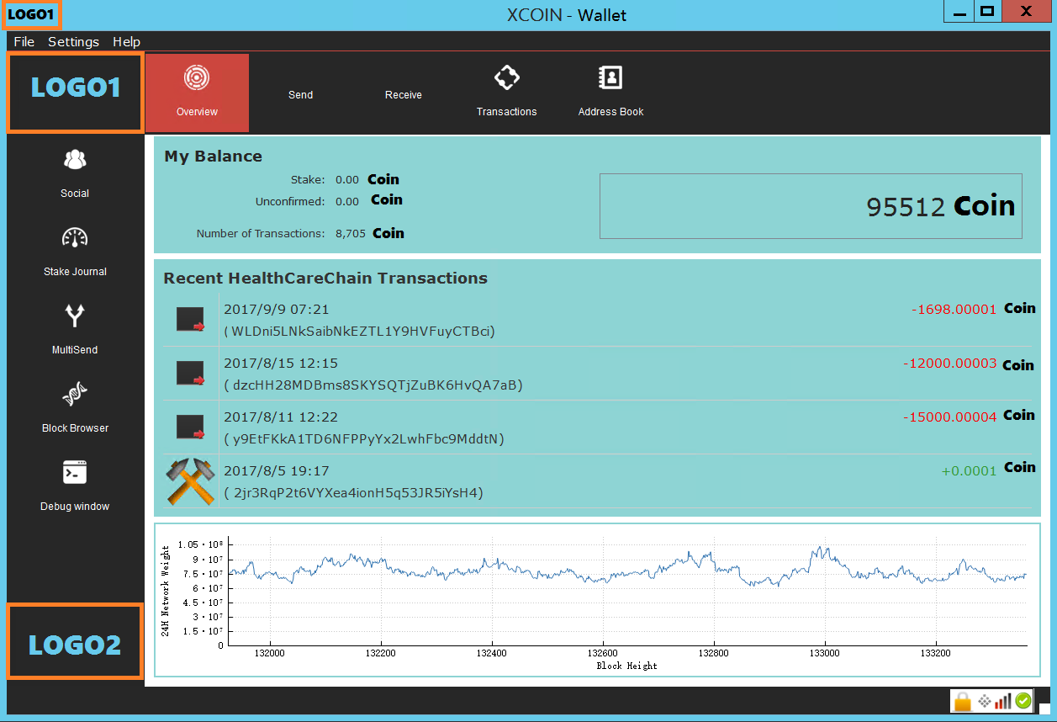Image resolution: width=1057 pixels, height=722 pixels.
Task: Click the +0.0001 mined amount
Action: click(969, 471)
